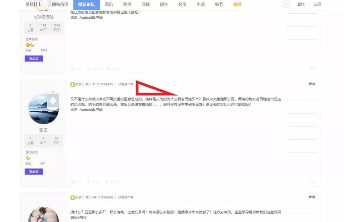Click the faded upvote arrow under 张工's post

89,182
